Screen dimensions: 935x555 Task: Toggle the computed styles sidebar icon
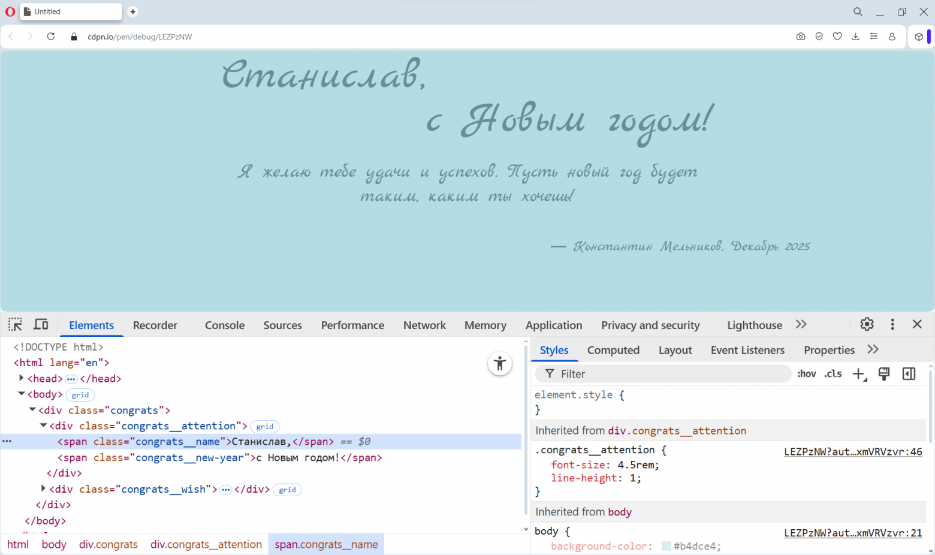coord(909,374)
